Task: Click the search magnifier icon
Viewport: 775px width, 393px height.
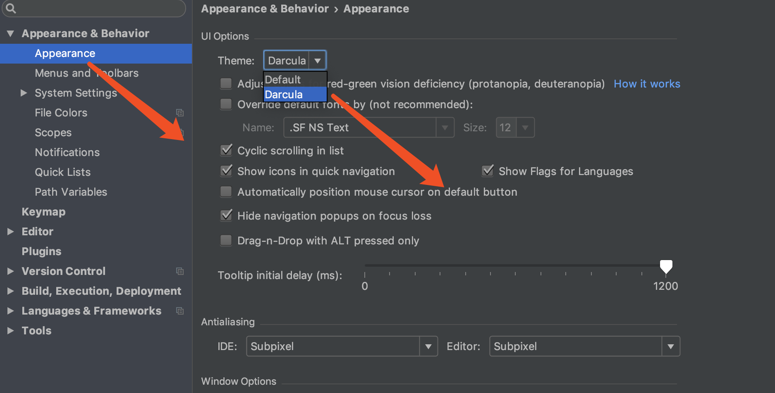Action: coord(11,8)
